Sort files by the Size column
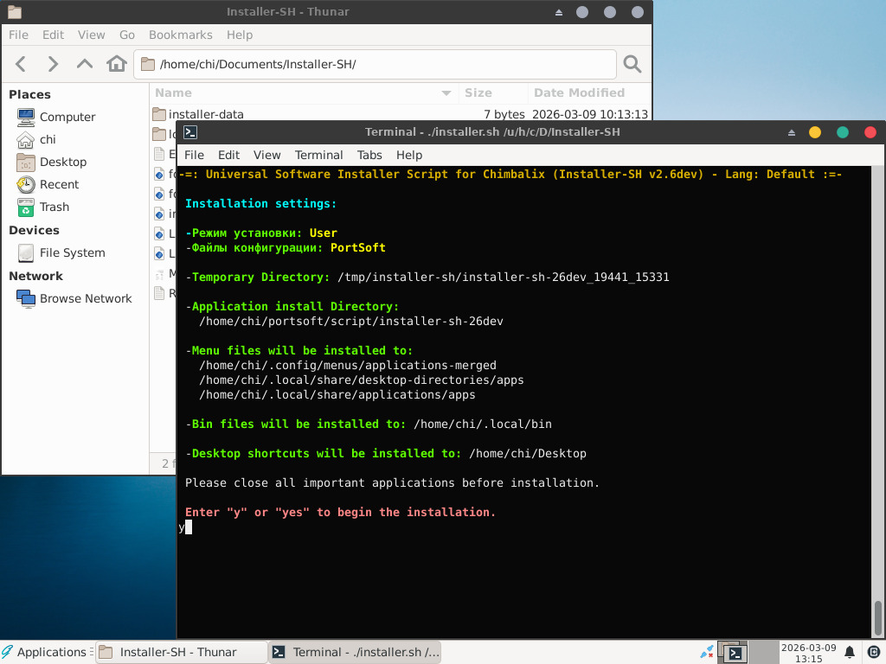 coord(478,93)
